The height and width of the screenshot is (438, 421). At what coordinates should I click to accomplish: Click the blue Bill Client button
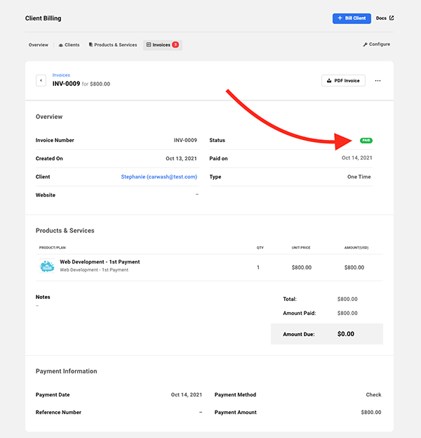point(352,18)
